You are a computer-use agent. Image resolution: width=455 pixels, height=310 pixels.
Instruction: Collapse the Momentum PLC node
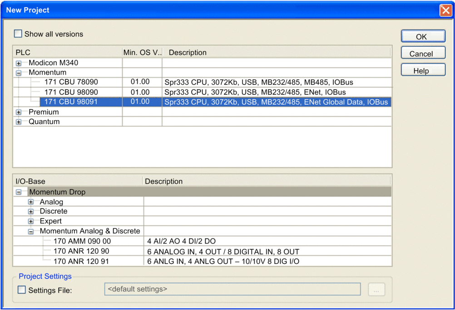19,73
